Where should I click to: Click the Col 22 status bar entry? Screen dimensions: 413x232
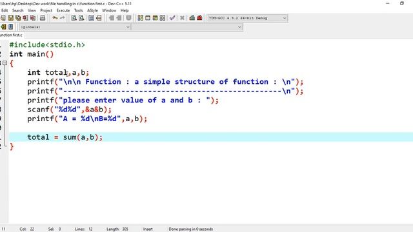27,229
